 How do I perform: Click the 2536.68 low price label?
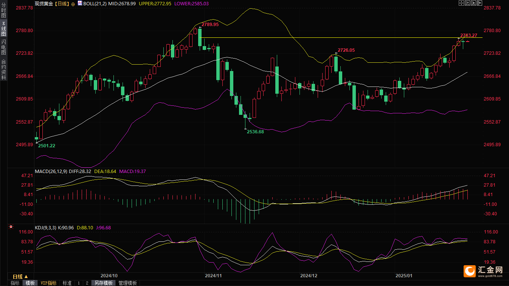click(x=255, y=131)
